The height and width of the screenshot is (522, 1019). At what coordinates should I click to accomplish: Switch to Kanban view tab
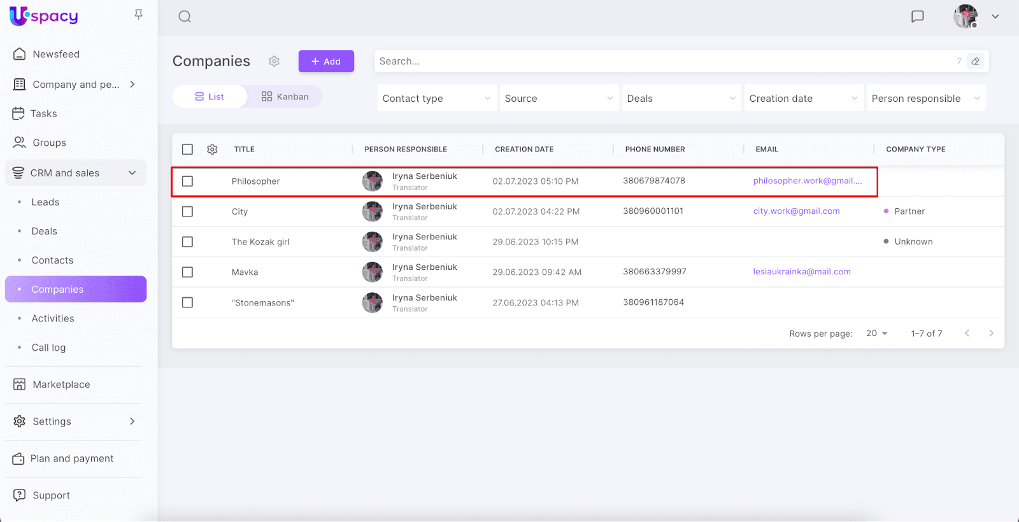click(285, 97)
